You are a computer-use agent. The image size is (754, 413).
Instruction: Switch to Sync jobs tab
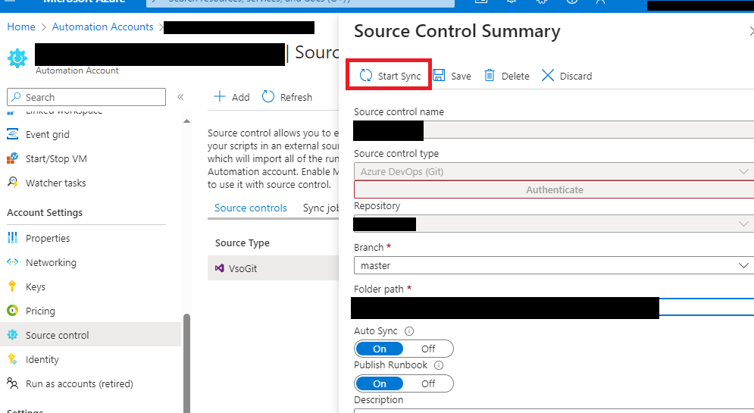point(321,208)
